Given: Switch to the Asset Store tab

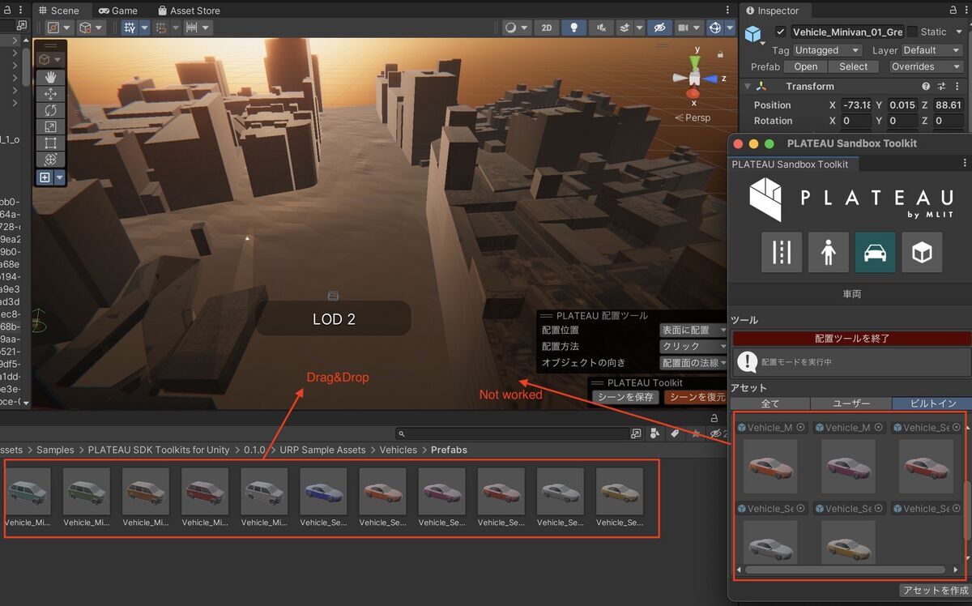Looking at the screenshot, I should pyautogui.click(x=189, y=11).
